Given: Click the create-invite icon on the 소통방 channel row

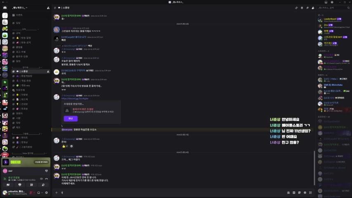Looking at the screenshot, I should pyautogui.click(x=48, y=72).
